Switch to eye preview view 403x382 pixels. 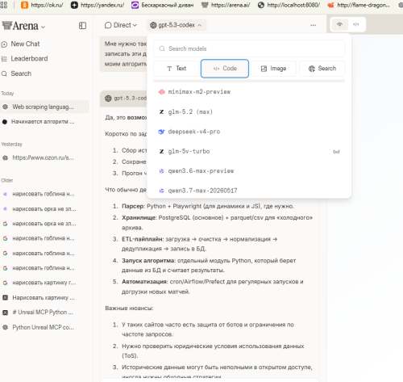coord(339,24)
